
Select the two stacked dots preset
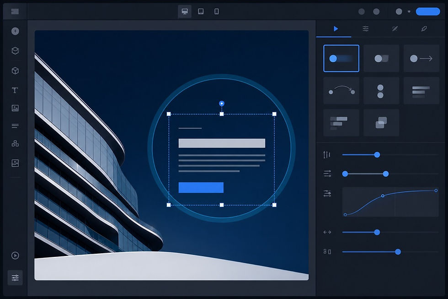(381, 91)
